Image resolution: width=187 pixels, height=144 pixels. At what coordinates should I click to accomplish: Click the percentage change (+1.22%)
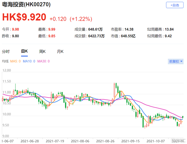pos(81,19)
